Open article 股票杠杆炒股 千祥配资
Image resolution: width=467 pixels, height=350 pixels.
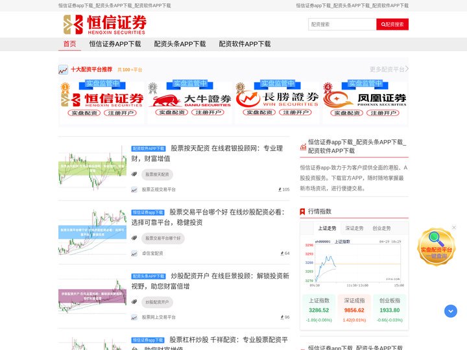click(210, 343)
